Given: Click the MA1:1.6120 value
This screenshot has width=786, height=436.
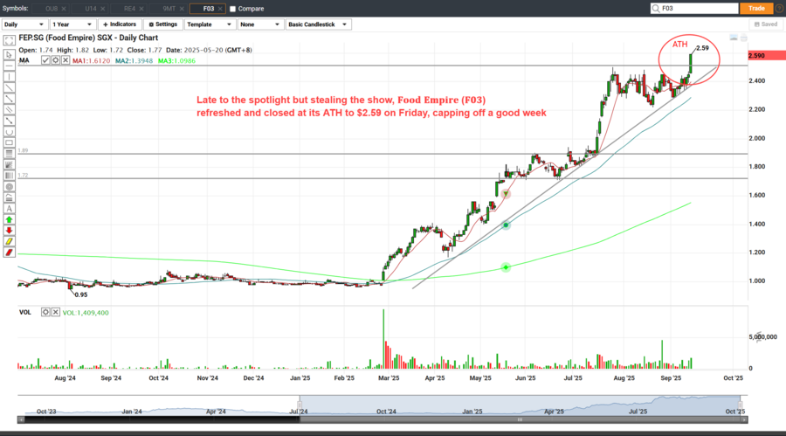Looking at the screenshot, I should point(91,60).
